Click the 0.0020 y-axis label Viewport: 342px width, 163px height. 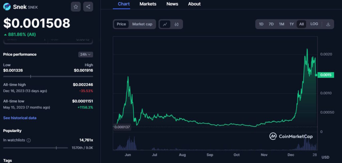click(326, 54)
